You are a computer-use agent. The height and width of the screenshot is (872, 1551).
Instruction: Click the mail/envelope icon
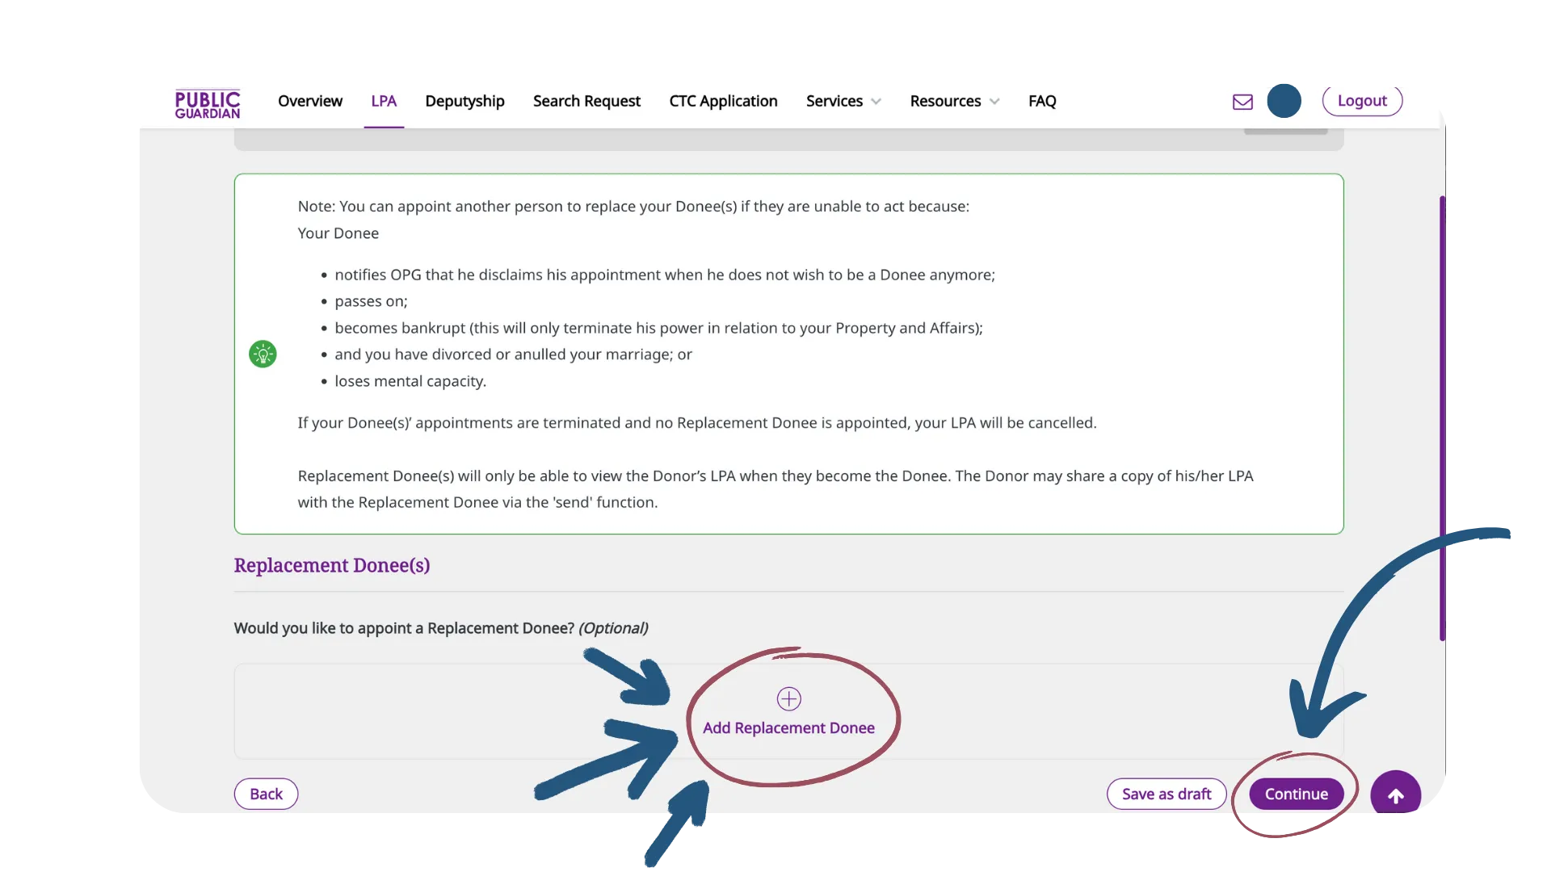(x=1242, y=101)
